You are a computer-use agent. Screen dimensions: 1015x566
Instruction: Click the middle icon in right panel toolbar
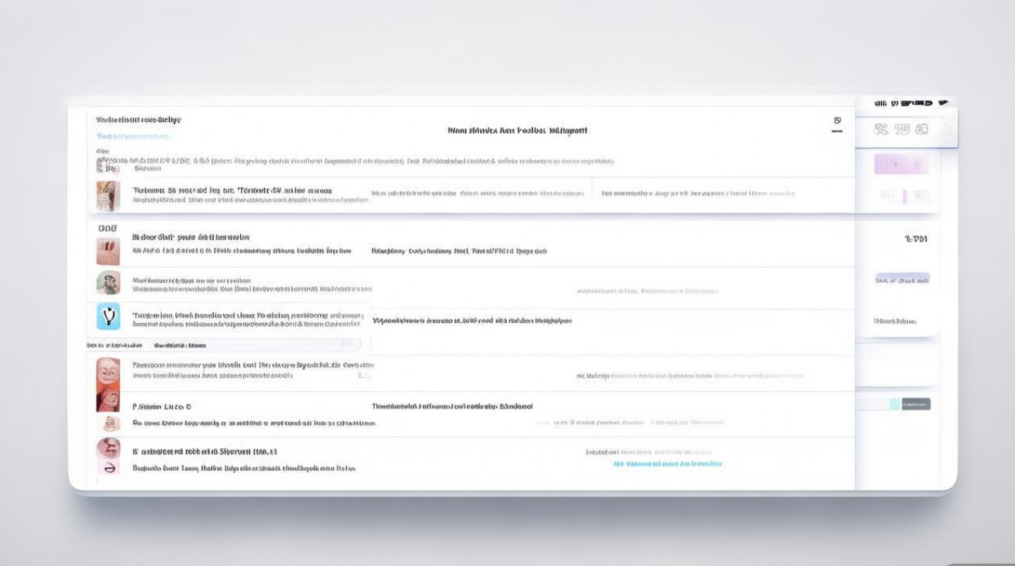click(902, 130)
